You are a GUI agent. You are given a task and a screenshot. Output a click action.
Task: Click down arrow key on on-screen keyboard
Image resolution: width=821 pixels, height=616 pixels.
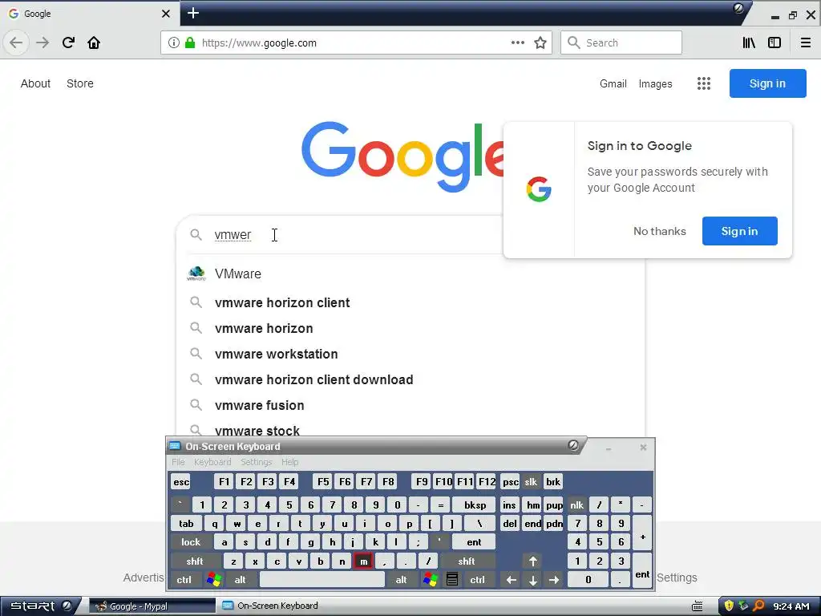click(532, 580)
